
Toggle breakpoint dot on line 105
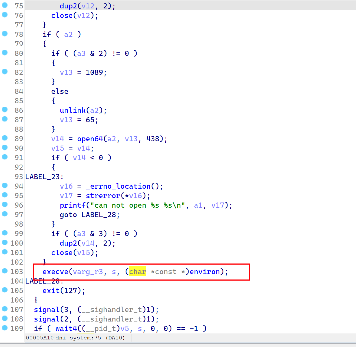5,290
